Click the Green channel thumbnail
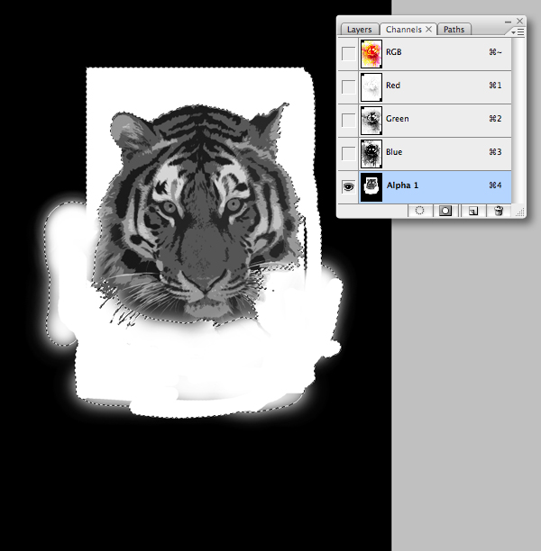The image size is (541, 551). click(x=371, y=121)
